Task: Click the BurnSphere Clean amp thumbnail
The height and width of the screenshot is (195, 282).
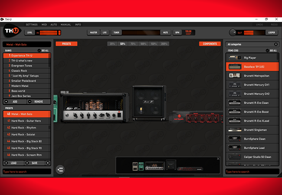Action: pos(235,139)
